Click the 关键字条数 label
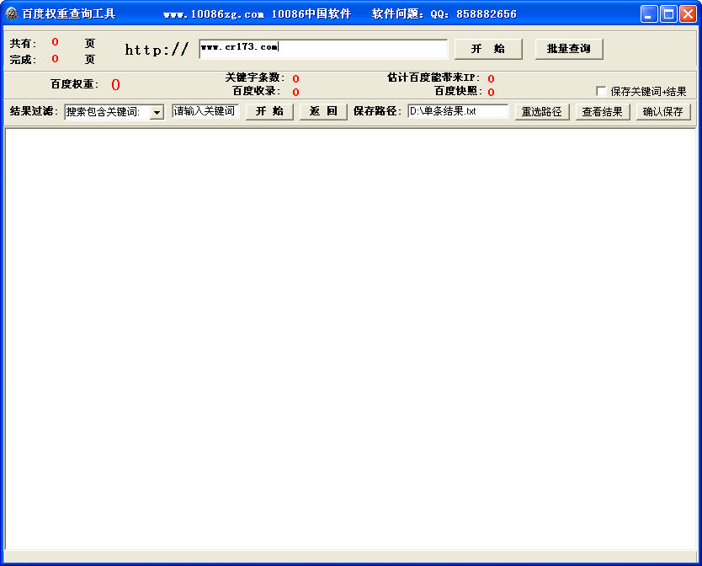This screenshot has height=566, width=702. [x=255, y=77]
